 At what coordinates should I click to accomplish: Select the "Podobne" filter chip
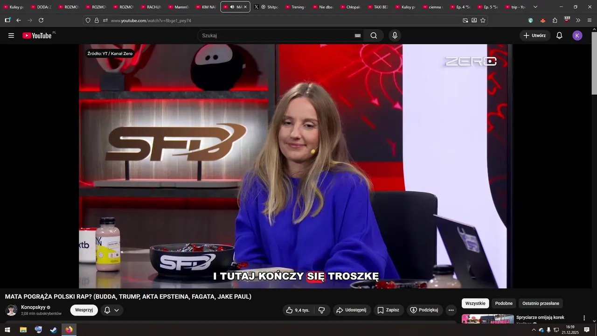pos(504,303)
